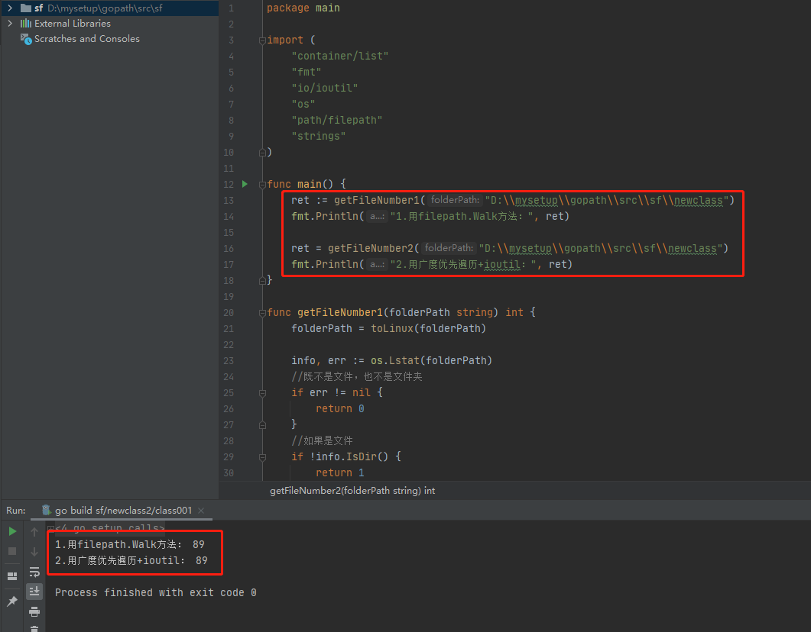811x632 pixels.
Task: Click os.Lstat(folderPath) call
Action: coord(431,360)
